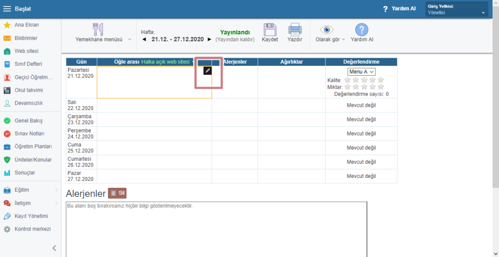Open Kontrol merkezi gear icon
499x257 pixels.
tap(7, 230)
